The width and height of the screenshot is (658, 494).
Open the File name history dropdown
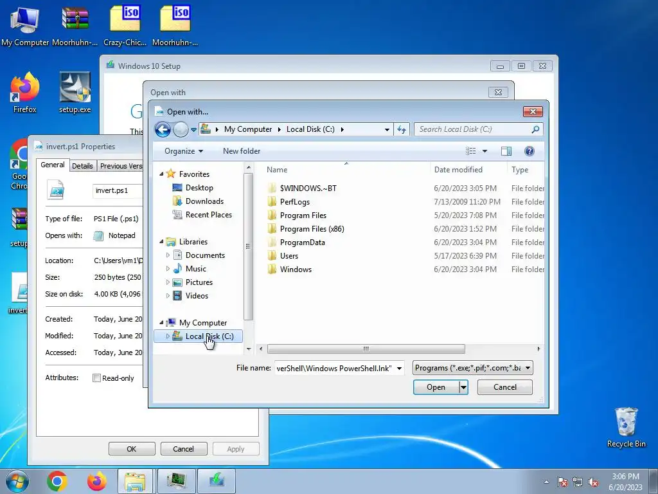click(399, 369)
